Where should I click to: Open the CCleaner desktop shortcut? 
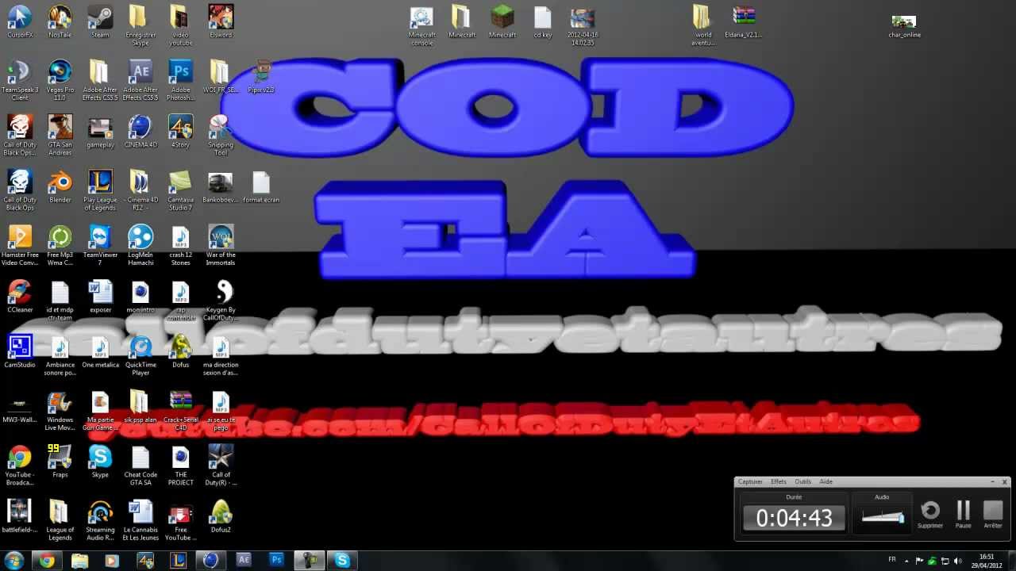pos(20,295)
